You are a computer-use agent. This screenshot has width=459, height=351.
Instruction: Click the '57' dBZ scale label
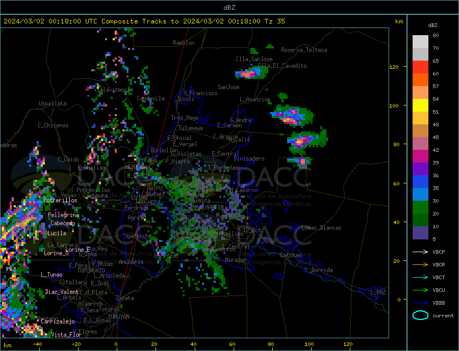(436, 86)
